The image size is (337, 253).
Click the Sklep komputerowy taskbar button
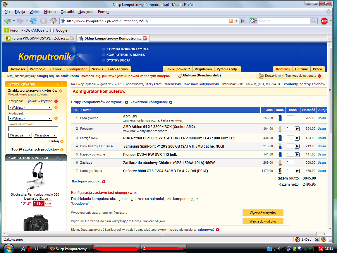[x=70, y=249]
